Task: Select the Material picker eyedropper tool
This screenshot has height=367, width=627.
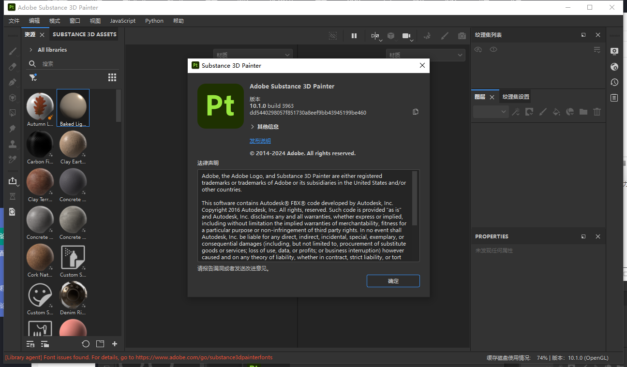Action: (13, 160)
